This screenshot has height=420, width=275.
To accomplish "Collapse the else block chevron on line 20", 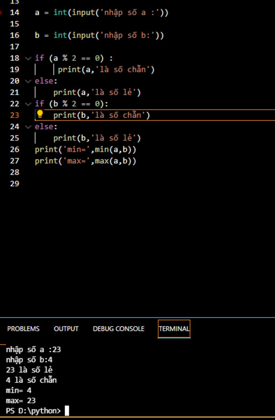I will tap(28, 81).
